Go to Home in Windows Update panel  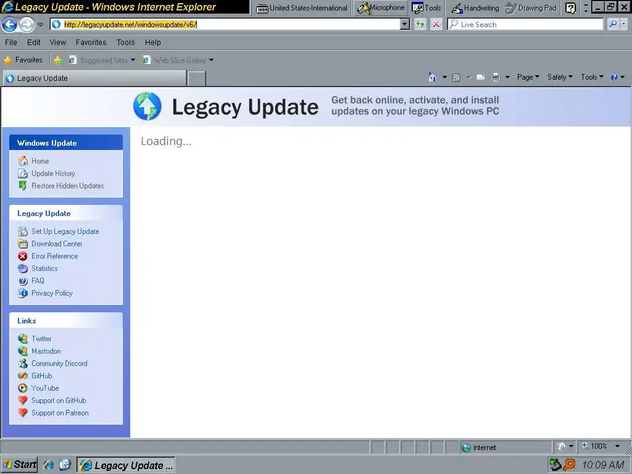pyautogui.click(x=40, y=161)
